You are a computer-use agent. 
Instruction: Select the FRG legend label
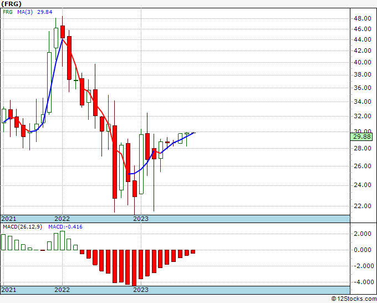coord(8,12)
